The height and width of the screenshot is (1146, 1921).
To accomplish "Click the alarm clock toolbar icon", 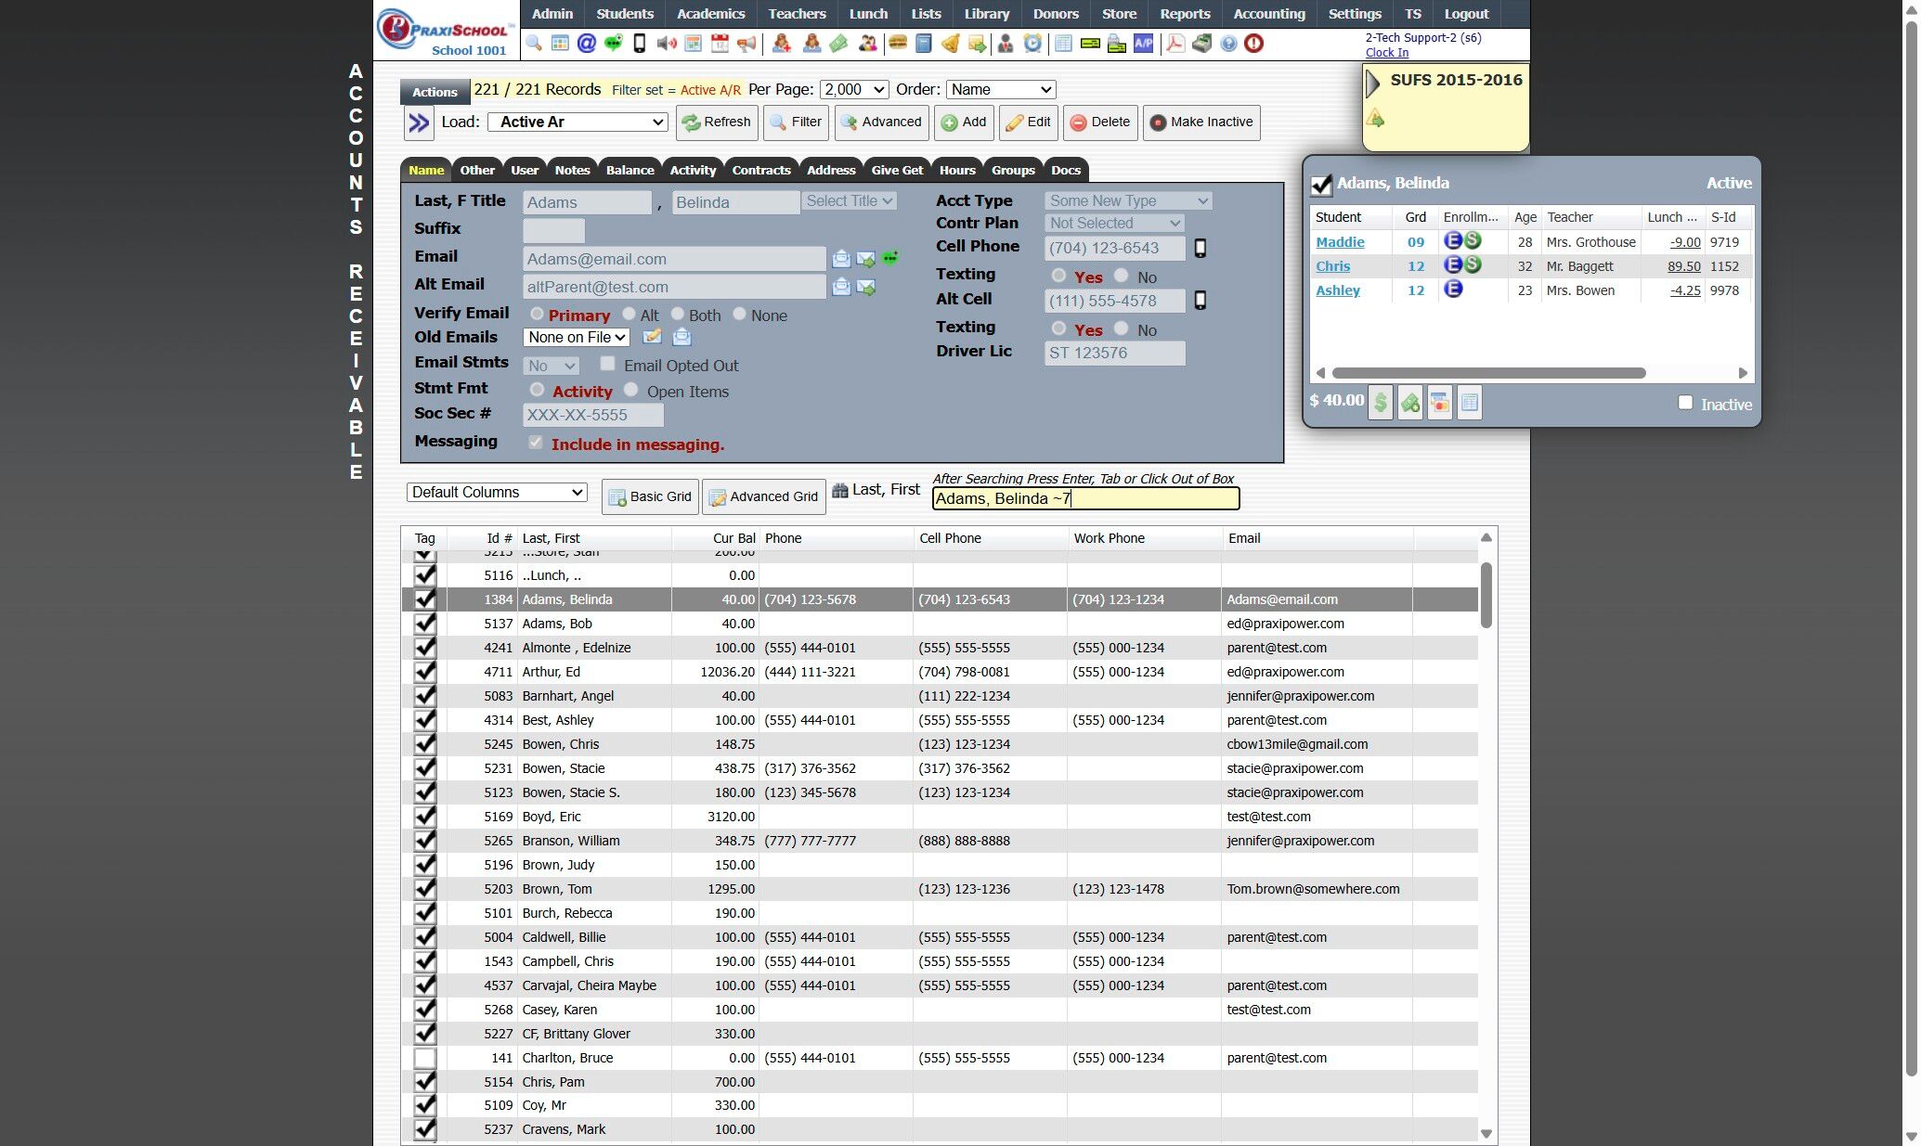I will click(1032, 44).
